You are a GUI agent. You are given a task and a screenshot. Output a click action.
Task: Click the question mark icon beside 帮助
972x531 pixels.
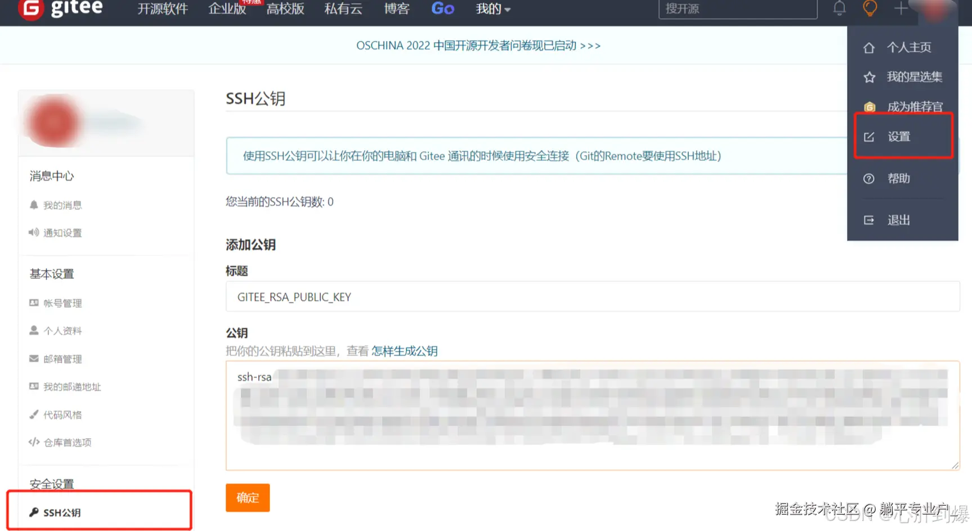869,179
